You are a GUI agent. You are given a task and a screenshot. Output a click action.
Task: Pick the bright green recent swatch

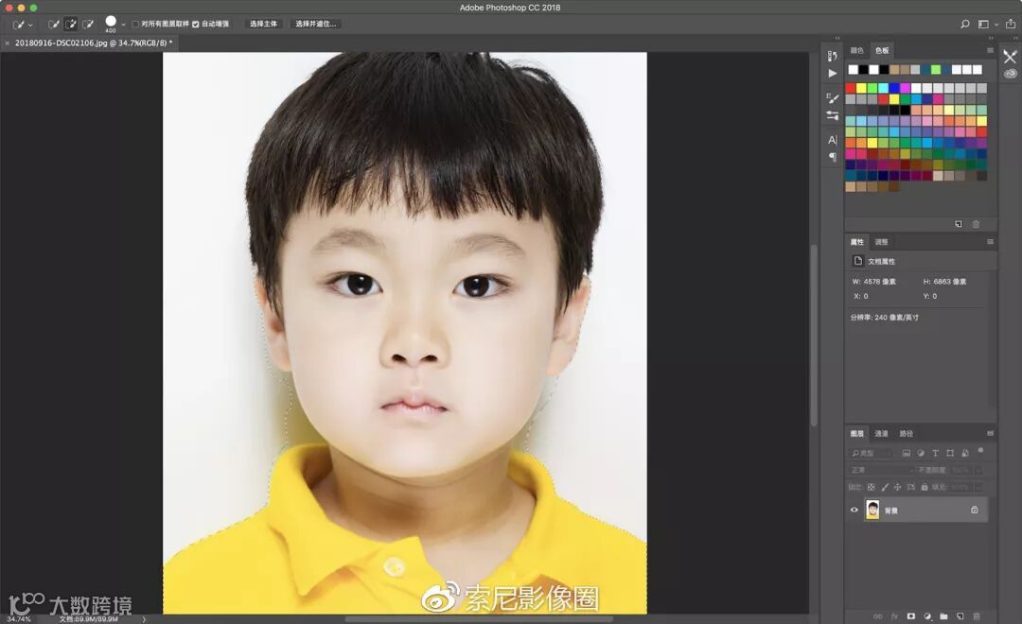[936, 70]
